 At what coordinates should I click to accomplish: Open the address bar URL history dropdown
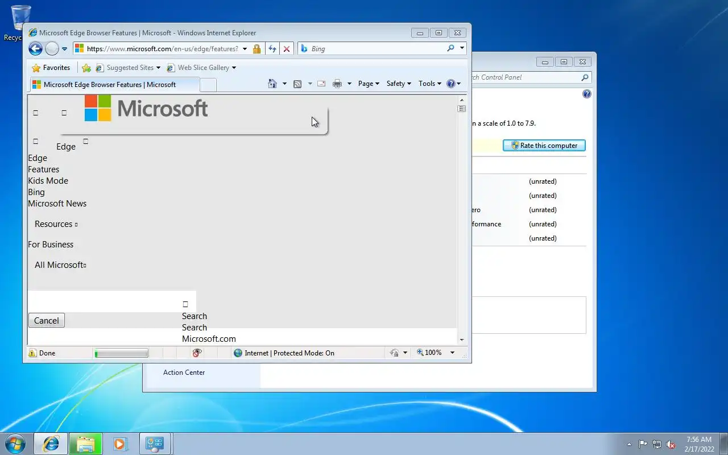point(245,49)
